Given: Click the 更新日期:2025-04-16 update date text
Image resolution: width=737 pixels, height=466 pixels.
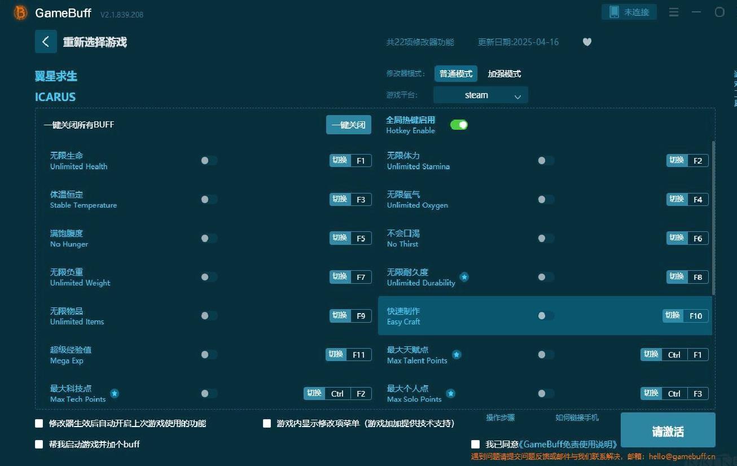Looking at the screenshot, I should [519, 42].
